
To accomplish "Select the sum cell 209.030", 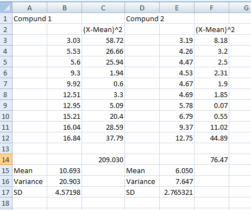I will point(103,160).
